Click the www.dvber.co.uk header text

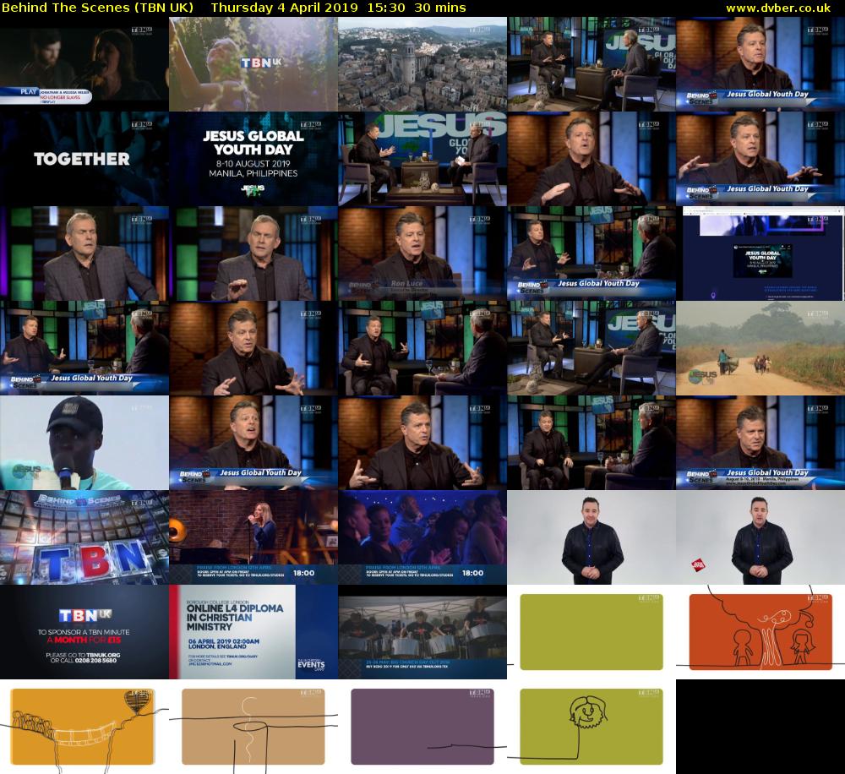(x=778, y=8)
